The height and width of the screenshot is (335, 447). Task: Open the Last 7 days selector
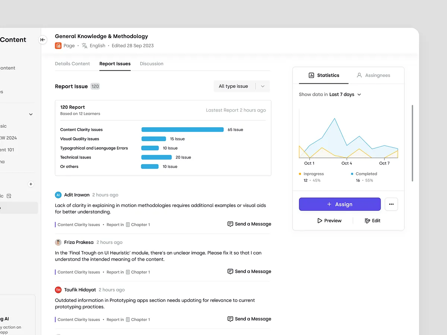point(345,94)
